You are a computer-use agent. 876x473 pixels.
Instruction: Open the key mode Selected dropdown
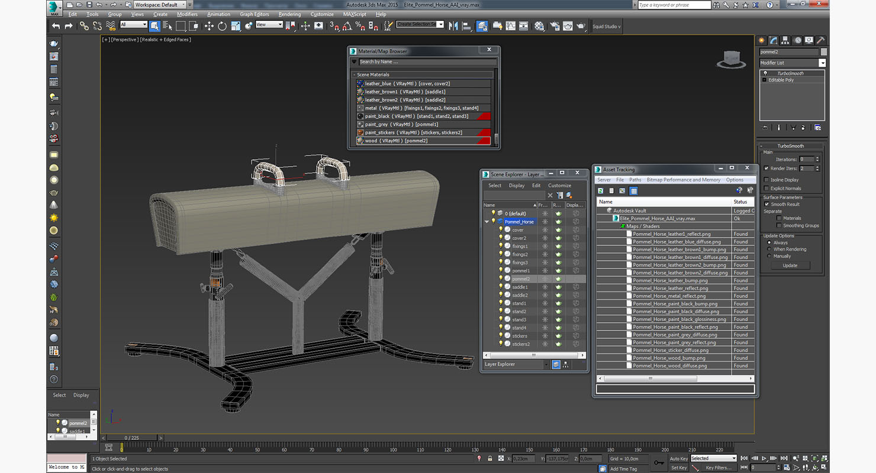coord(713,458)
